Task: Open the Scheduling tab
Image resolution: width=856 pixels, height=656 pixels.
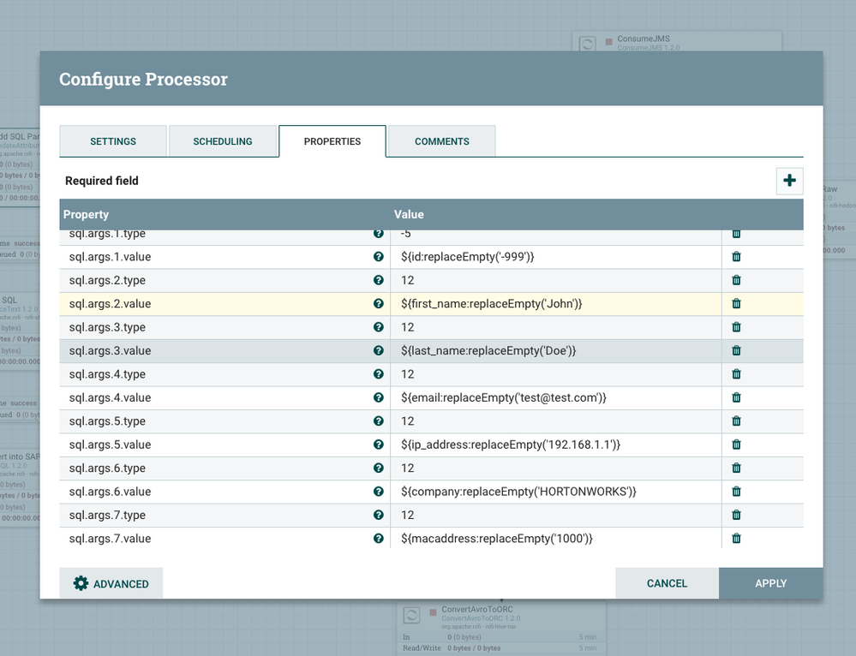Action: (223, 141)
